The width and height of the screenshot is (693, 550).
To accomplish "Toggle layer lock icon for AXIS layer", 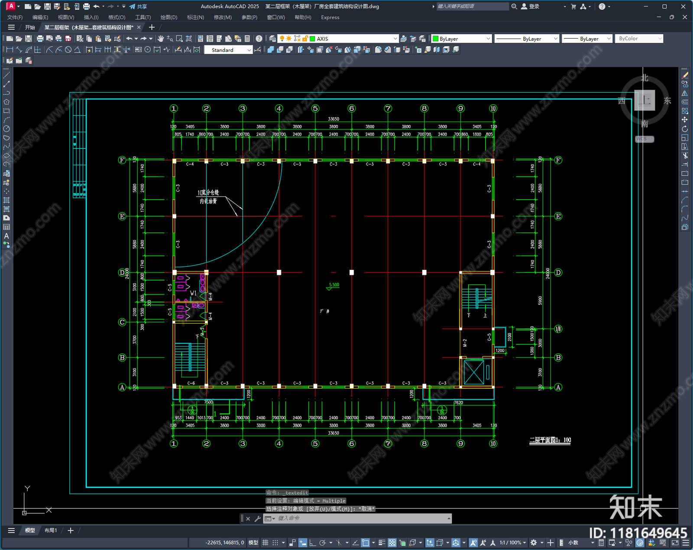I will [x=305, y=39].
